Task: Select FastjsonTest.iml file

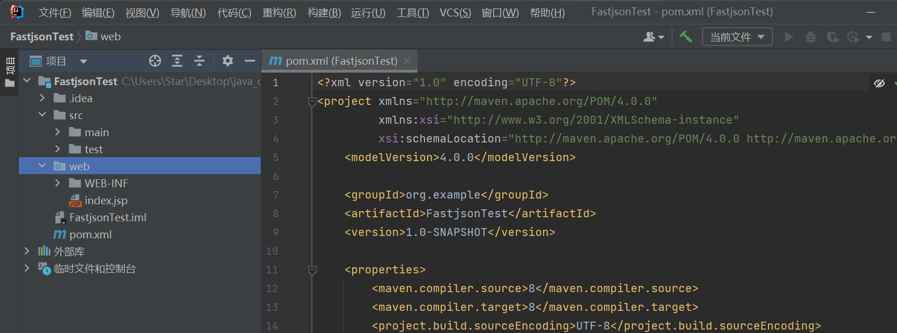Action: click(x=107, y=217)
